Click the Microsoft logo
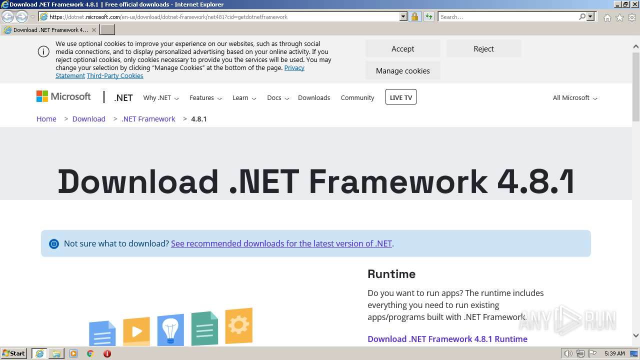640x360 pixels. [63, 96]
